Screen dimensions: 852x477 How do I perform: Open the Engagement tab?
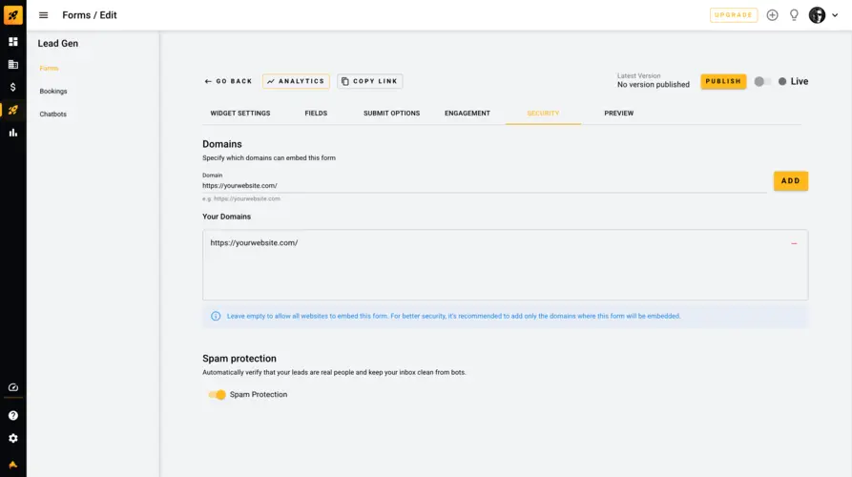tap(468, 113)
